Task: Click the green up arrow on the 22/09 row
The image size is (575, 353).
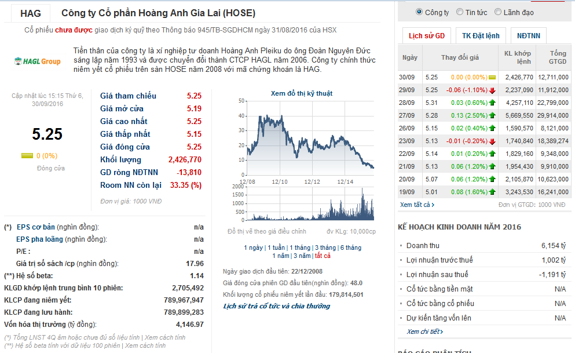Action: click(492, 154)
